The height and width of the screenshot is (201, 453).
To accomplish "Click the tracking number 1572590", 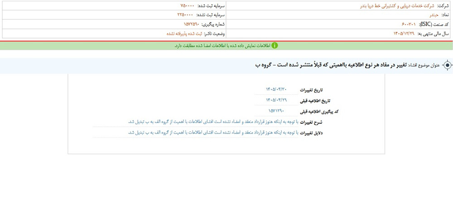I will tap(192, 24).
